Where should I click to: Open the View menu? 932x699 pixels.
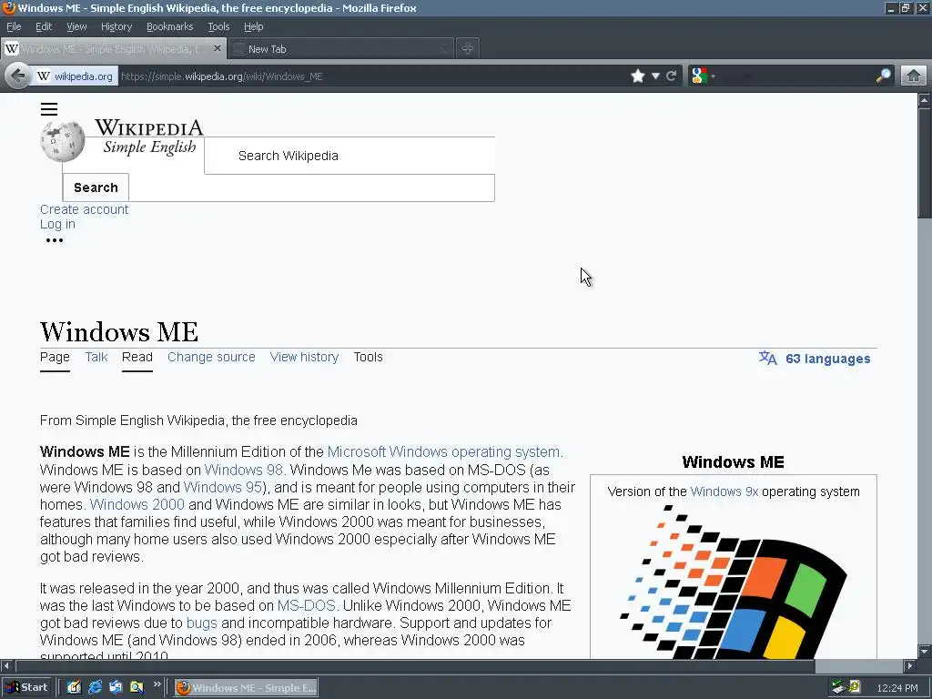[76, 26]
